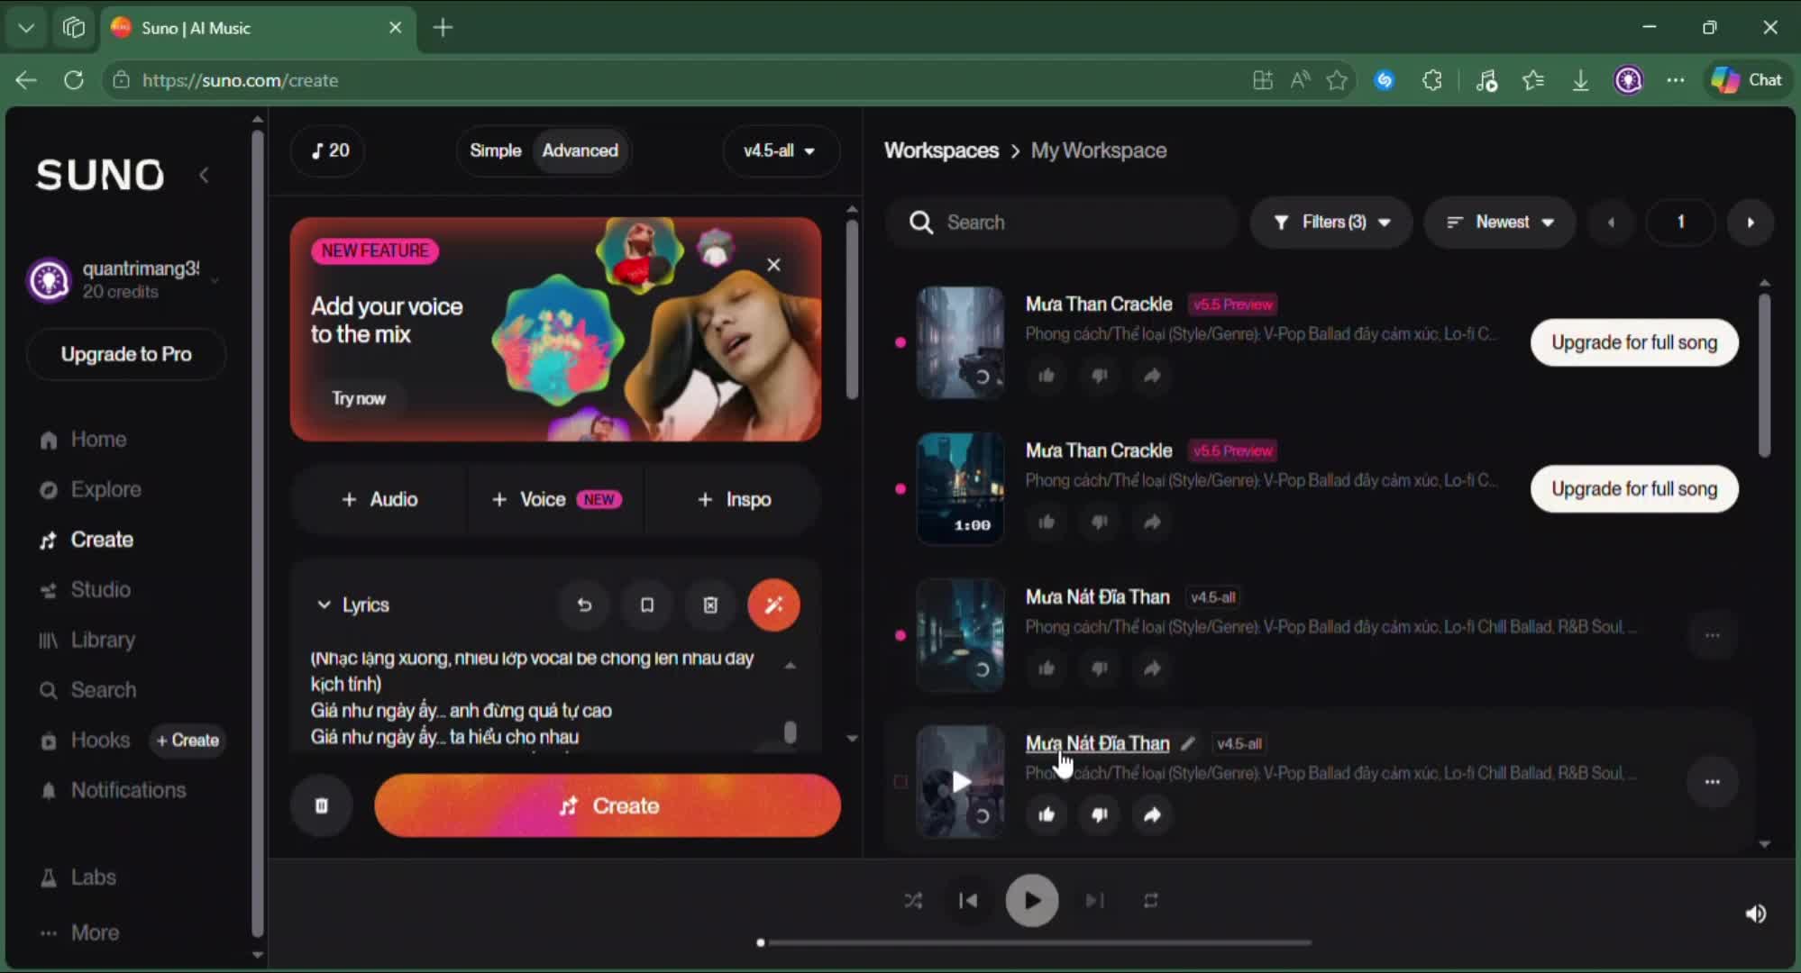The image size is (1801, 973).
Task: Click Try now on voice banner
Action: point(359,398)
